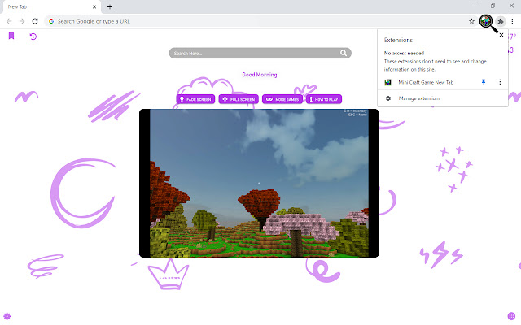Image resolution: width=521 pixels, height=325 pixels.
Task: Bookmark this tab with the star icon
Action: [x=471, y=21]
